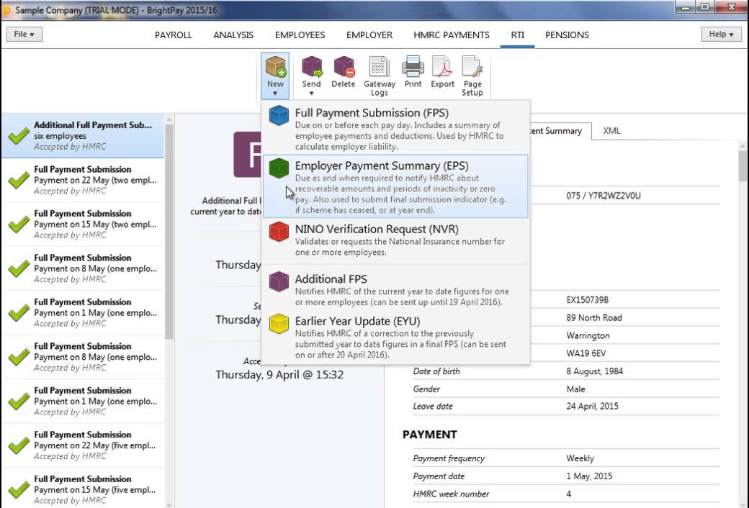Image resolution: width=749 pixels, height=508 pixels.
Task: Open the File dropdown menu
Action: coord(24,35)
